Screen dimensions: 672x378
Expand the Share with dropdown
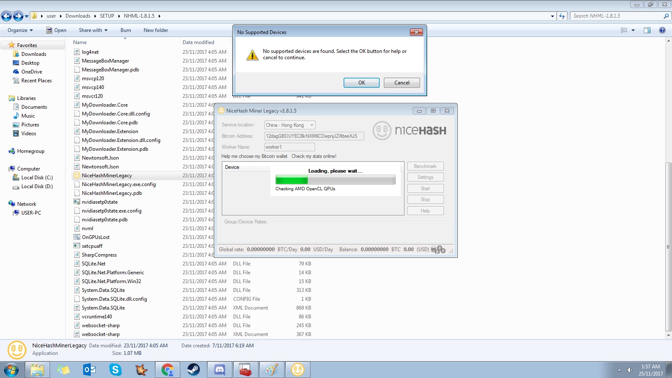click(106, 30)
